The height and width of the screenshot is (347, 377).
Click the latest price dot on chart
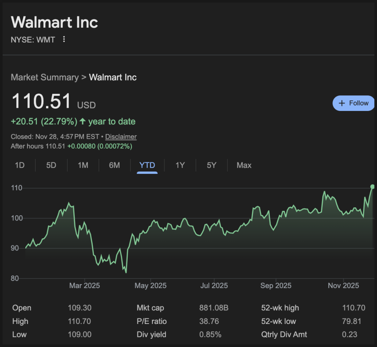tap(372, 186)
